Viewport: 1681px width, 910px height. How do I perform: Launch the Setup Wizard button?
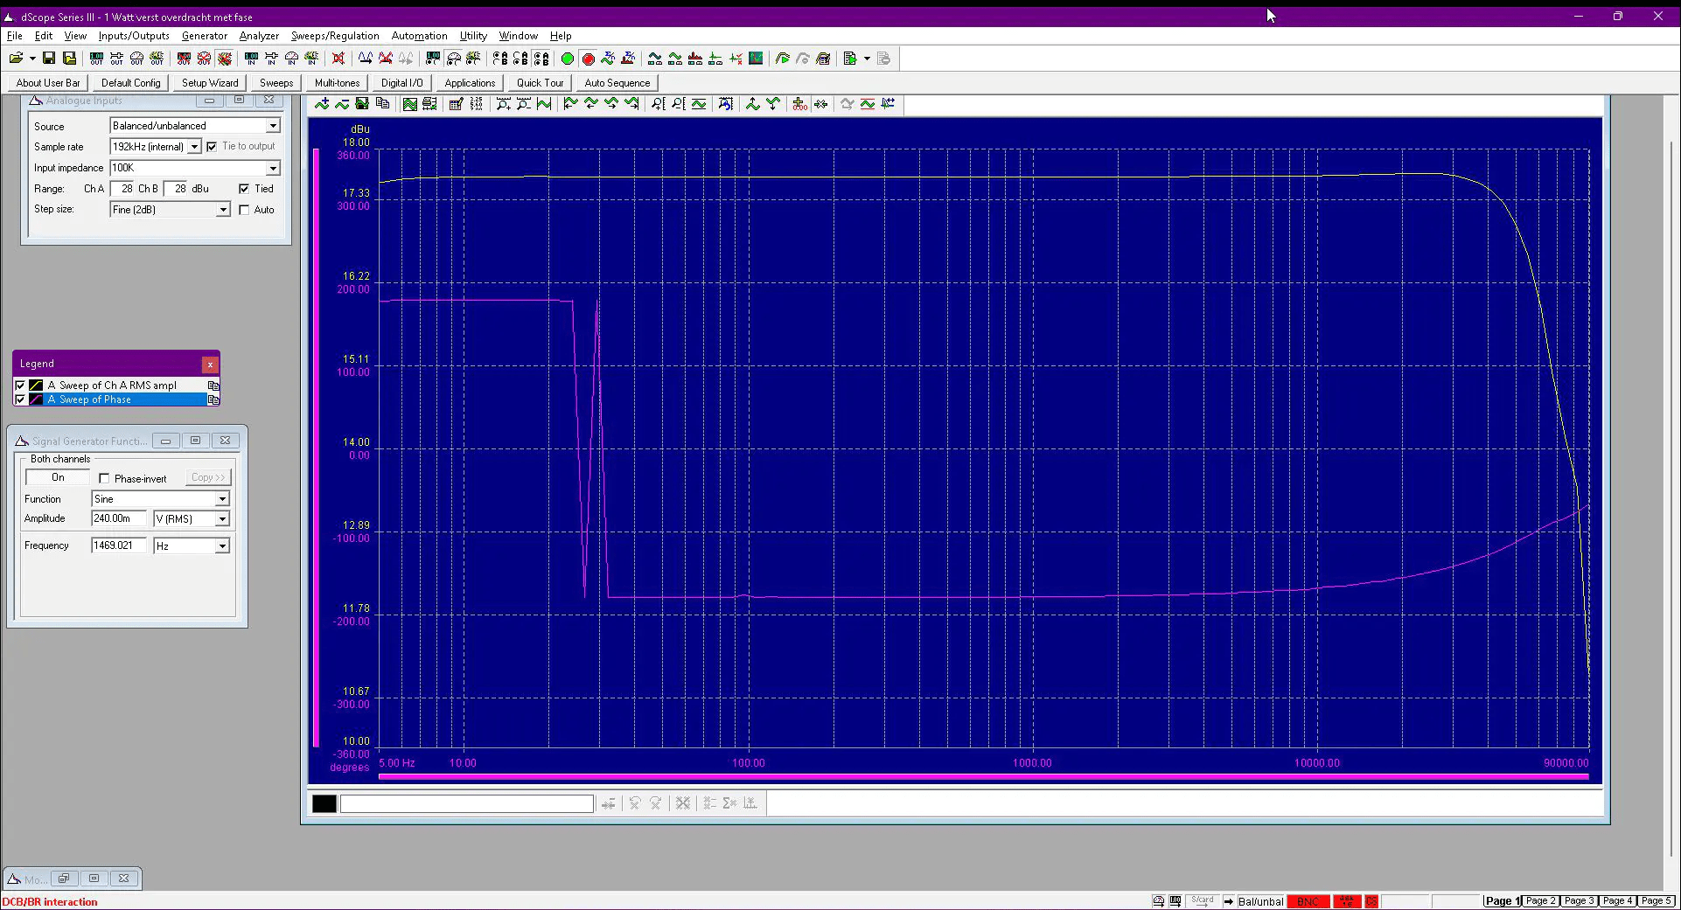(x=210, y=83)
